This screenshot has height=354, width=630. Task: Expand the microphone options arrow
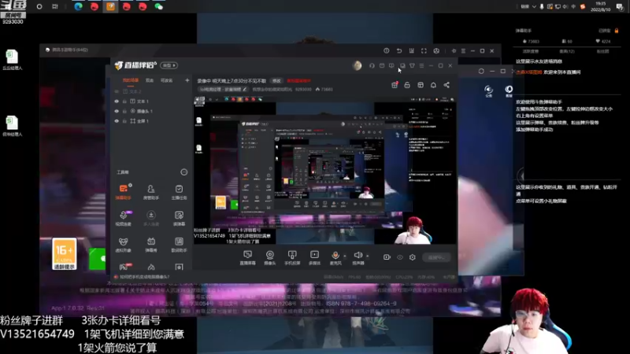point(345,256)
